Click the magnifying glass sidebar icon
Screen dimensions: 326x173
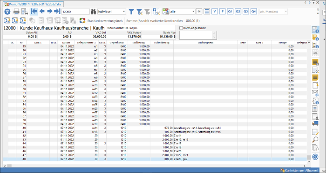pos(315,140)
